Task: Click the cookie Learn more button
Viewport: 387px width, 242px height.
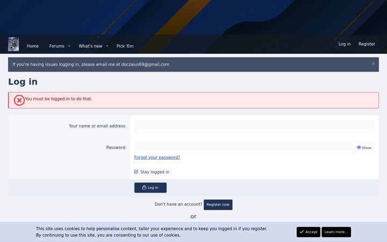Action: pos(336,232)
